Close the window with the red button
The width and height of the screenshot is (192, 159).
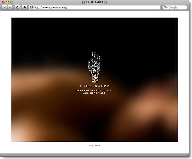pos(3,2)
